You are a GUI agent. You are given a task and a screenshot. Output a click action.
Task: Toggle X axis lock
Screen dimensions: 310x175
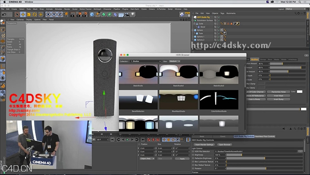(48, 15)
